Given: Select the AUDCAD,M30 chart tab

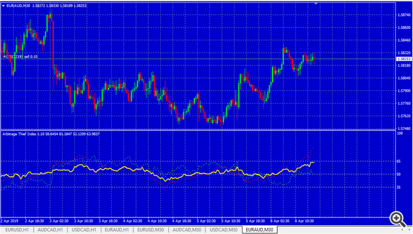Looking at the screenshot, I should [x=187, y=230].
